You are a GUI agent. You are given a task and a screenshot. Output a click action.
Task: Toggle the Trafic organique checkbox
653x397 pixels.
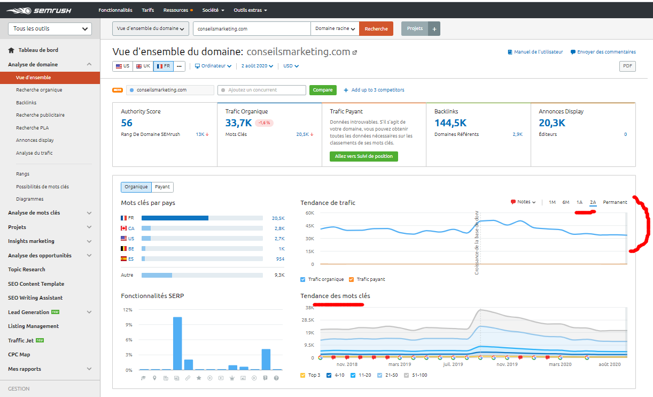pos(303,279)
